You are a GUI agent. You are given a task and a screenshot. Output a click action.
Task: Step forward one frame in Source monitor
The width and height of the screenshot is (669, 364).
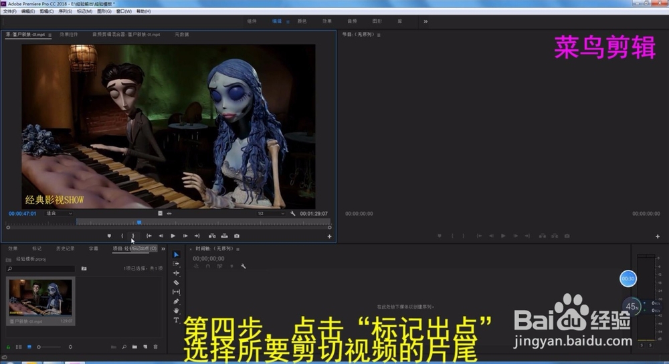point(185,235)
